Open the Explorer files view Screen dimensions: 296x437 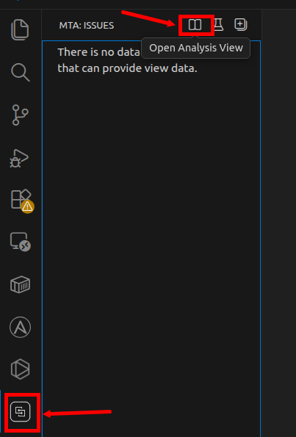20,29
